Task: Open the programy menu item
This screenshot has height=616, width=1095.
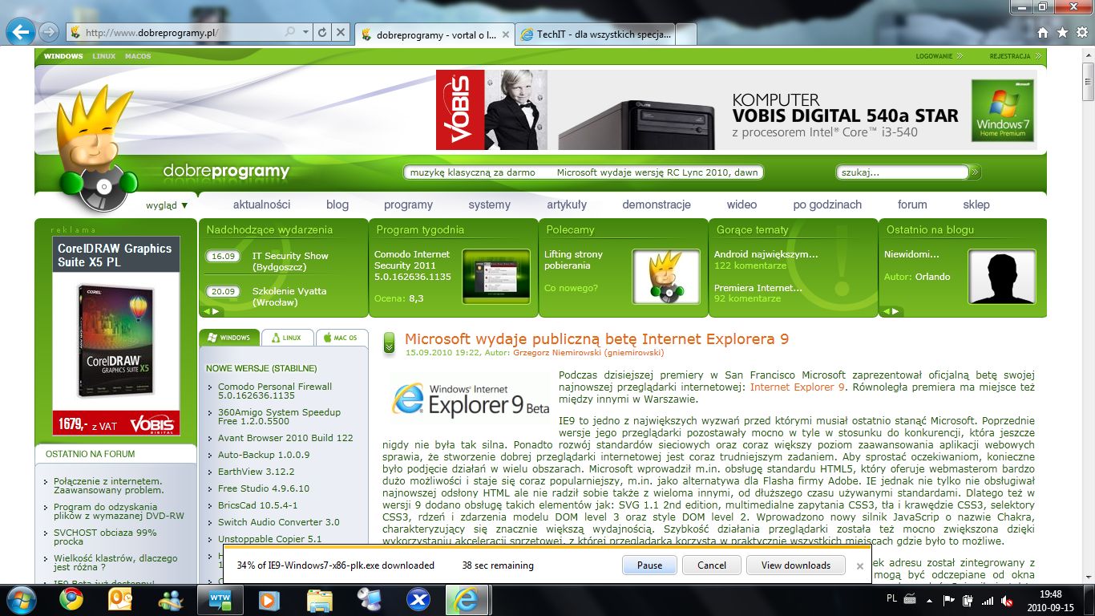Action: (408, 205)
